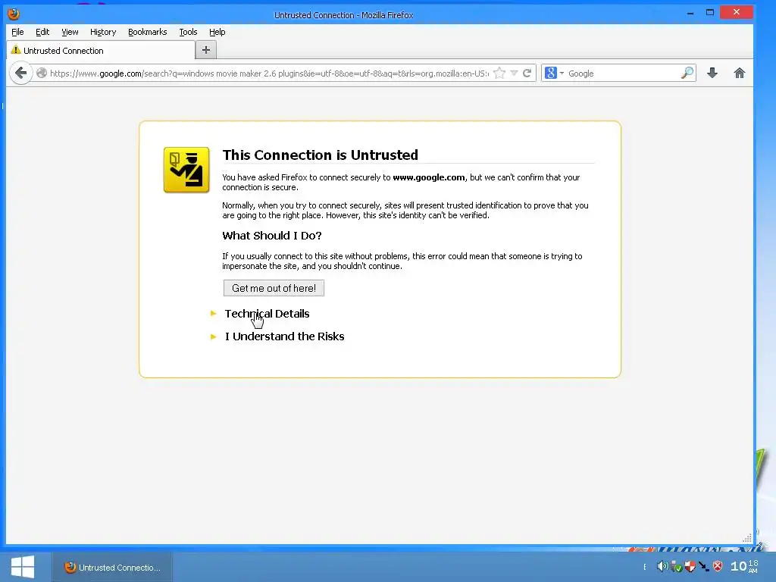Viewport: 776px width, 582px height.
Task: Open the Help menu
Action: point(217,32)
